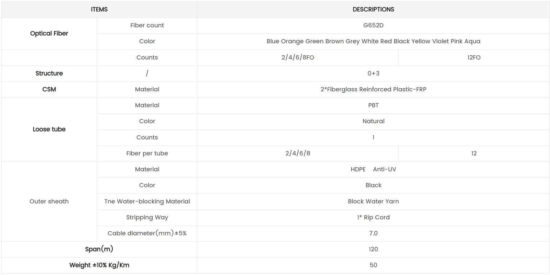Select the Optical Fiber row label
Screen dimensions: 550x275
pyautogui.click(x=49, y=33)
